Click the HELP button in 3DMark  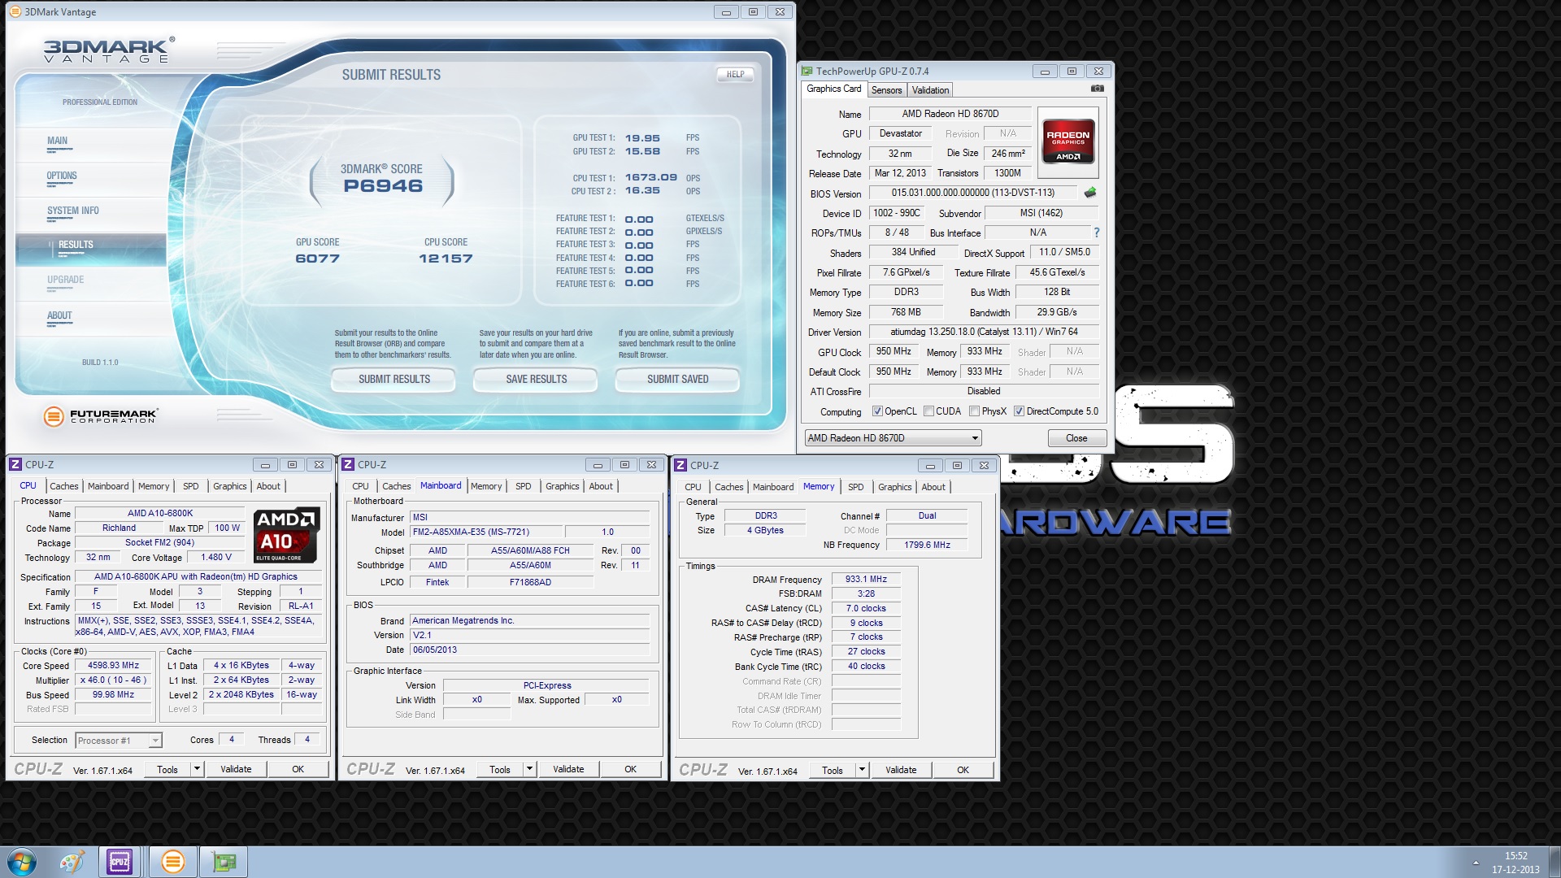click(735, 74)
